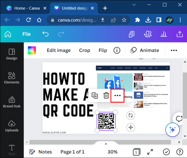Image resolution: width=187 pixels, height=158 pixels.
Task: Redo the last action
Action: (61, 34)
